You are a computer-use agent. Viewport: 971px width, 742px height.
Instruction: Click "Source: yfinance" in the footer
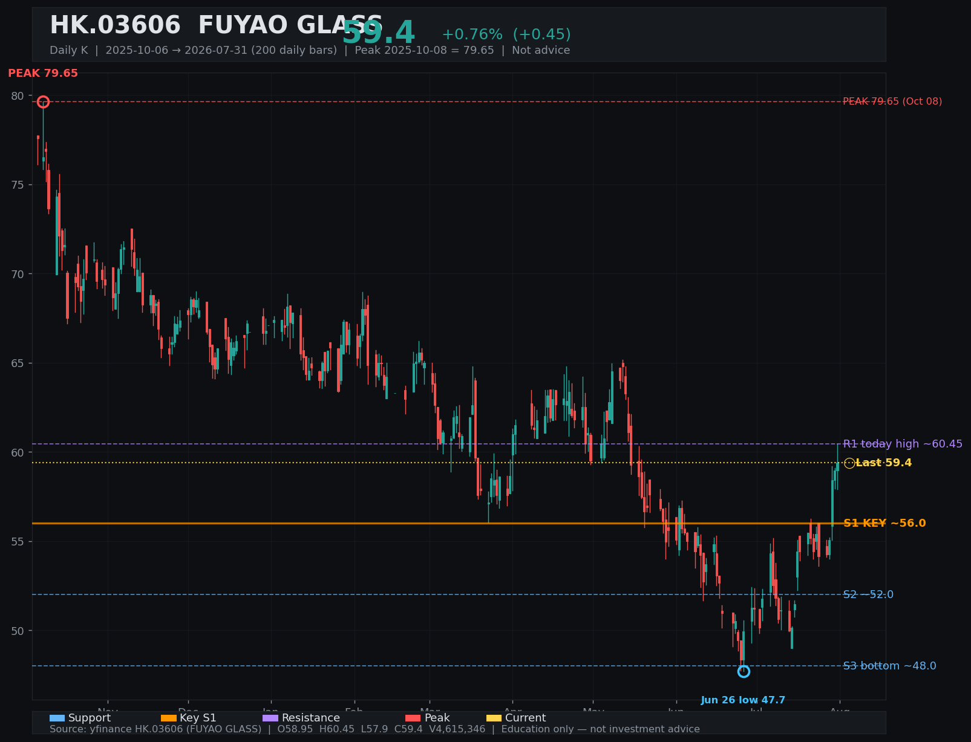90,729
